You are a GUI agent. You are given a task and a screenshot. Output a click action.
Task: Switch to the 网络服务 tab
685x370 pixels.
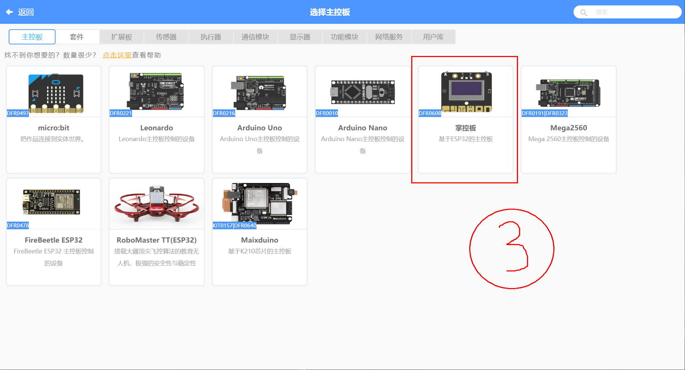point(389,37)
